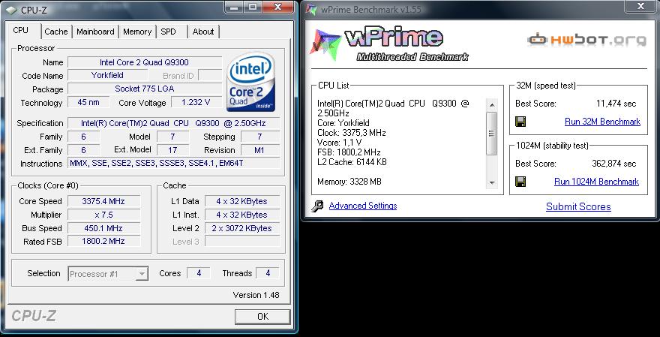
Task: Close the wPrime Benchmark window
Action: coord(640,6)
